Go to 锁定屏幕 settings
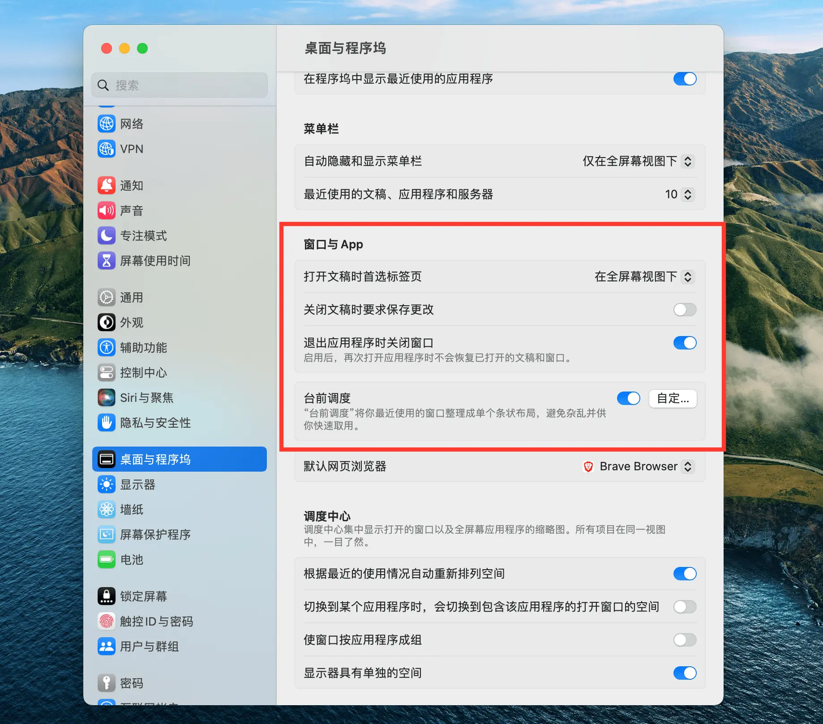This screenshot has width=823, height=724. 180,596
